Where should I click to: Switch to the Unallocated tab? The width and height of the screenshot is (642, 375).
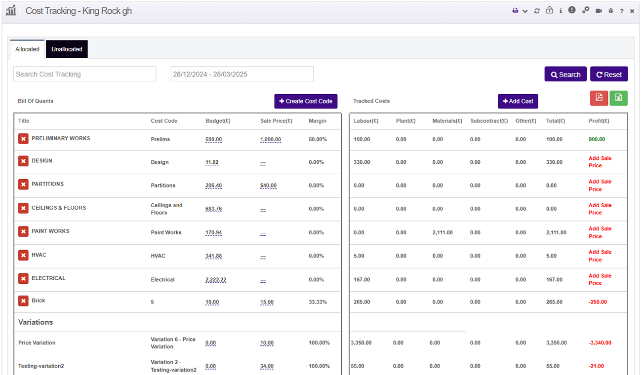tap(67, 49)
